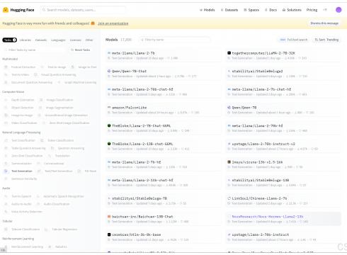Click the Object Detection task icon

[6, 108]
